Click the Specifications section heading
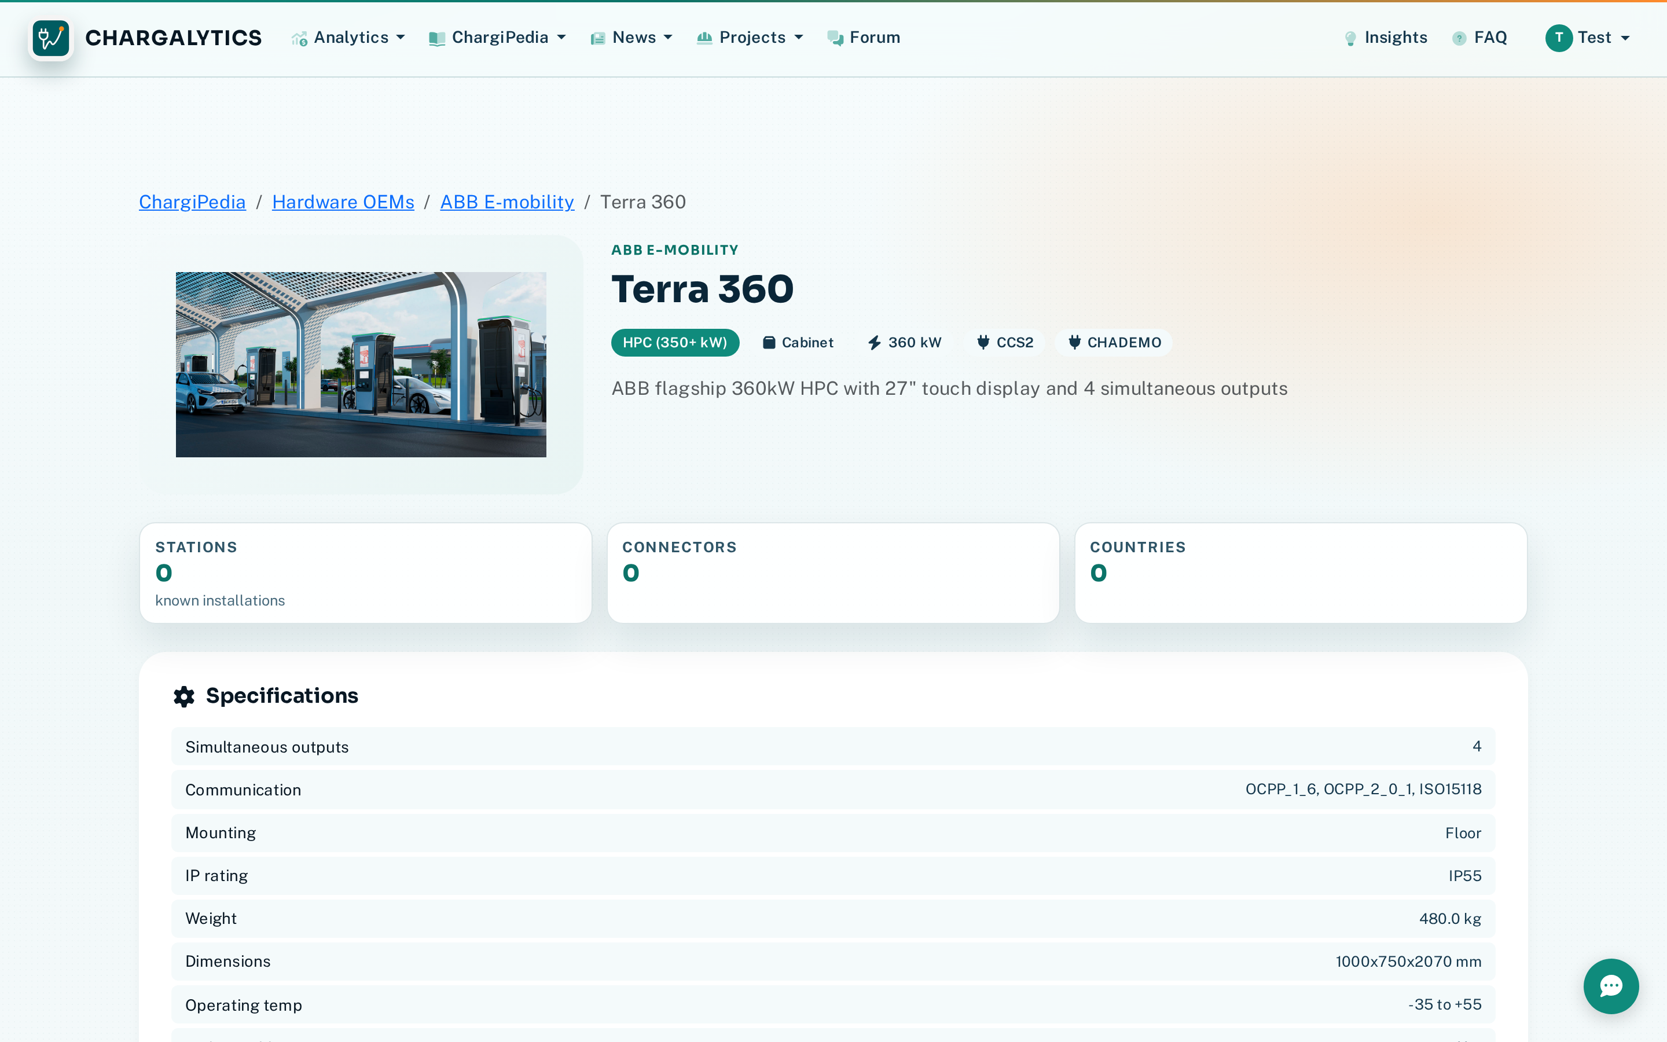Image resolution: width=1667 pixels, height=1042 pixels. (x=282, y=696)
